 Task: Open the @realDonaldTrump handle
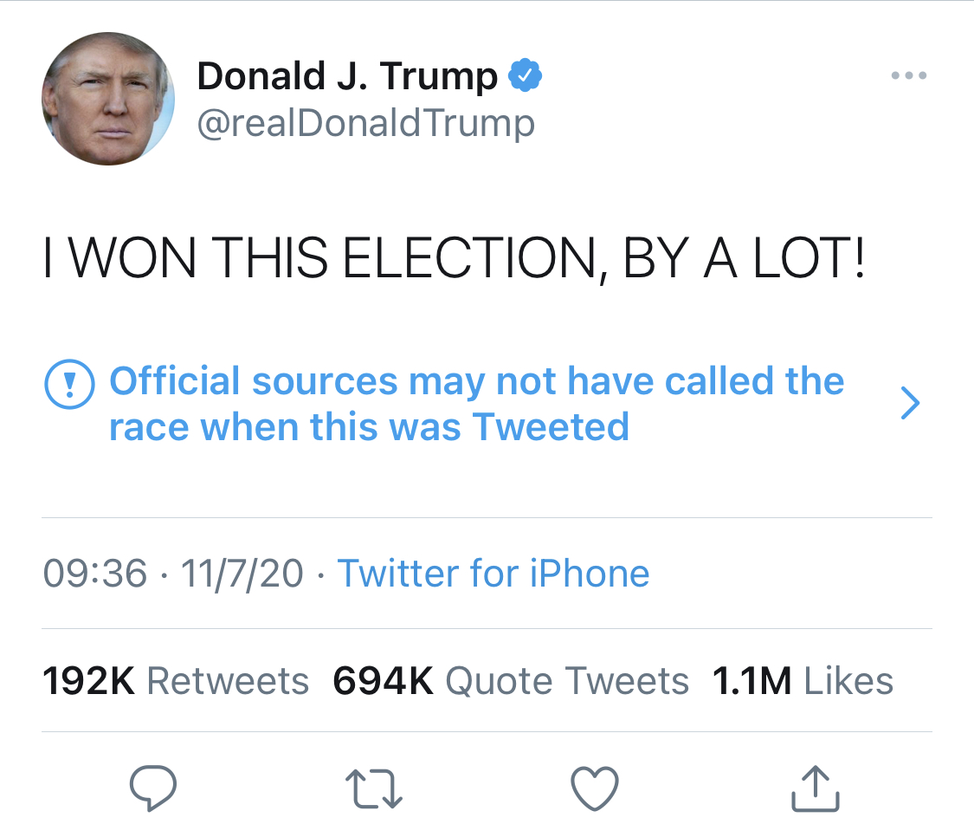(x=366, y=123)
